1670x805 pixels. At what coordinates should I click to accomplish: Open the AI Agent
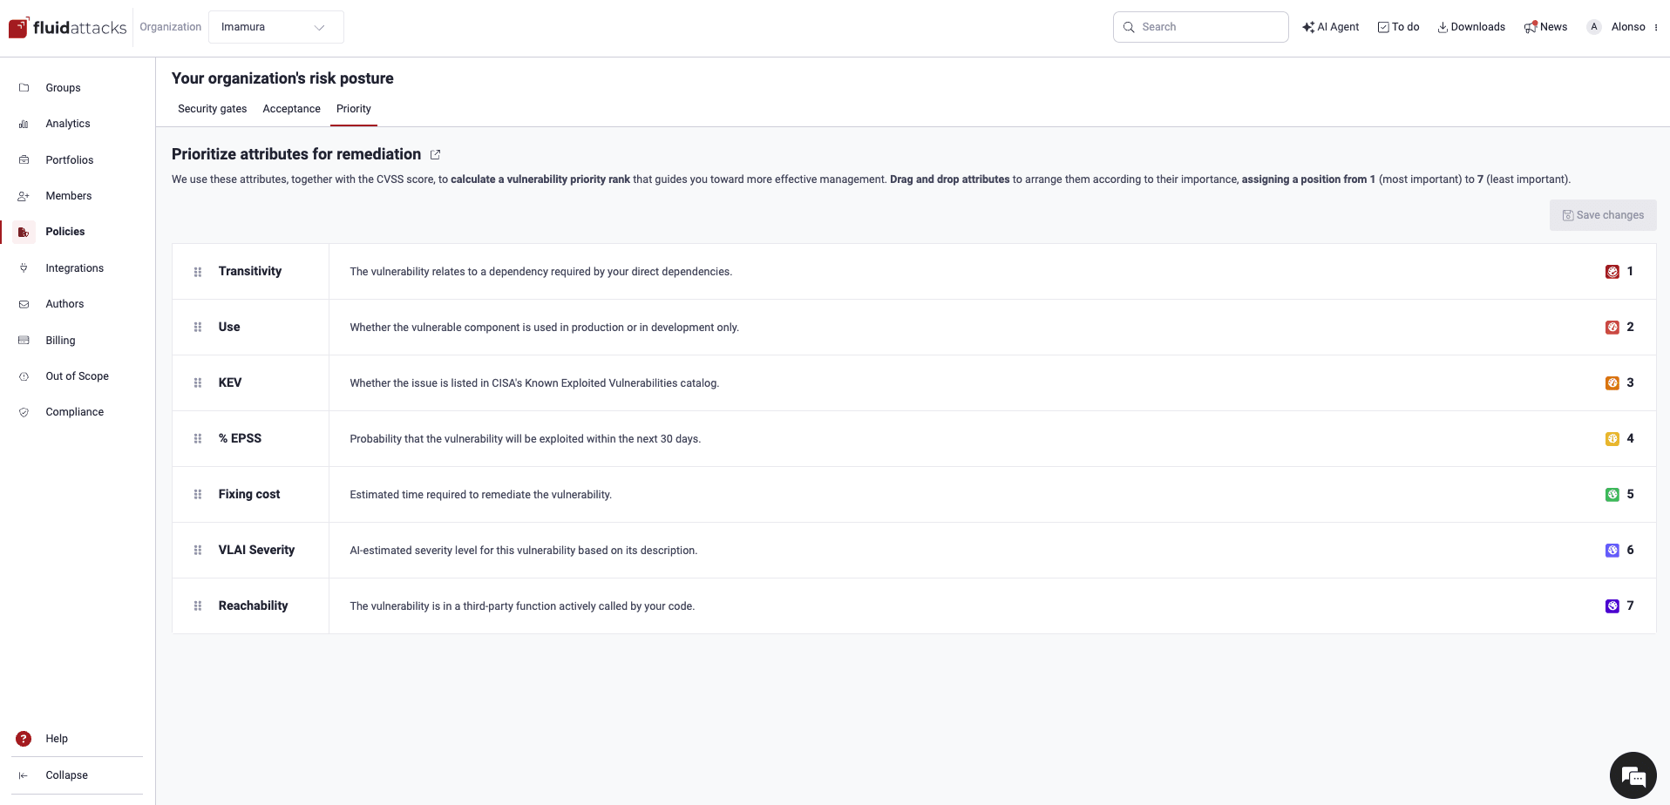coord(1330,27)
